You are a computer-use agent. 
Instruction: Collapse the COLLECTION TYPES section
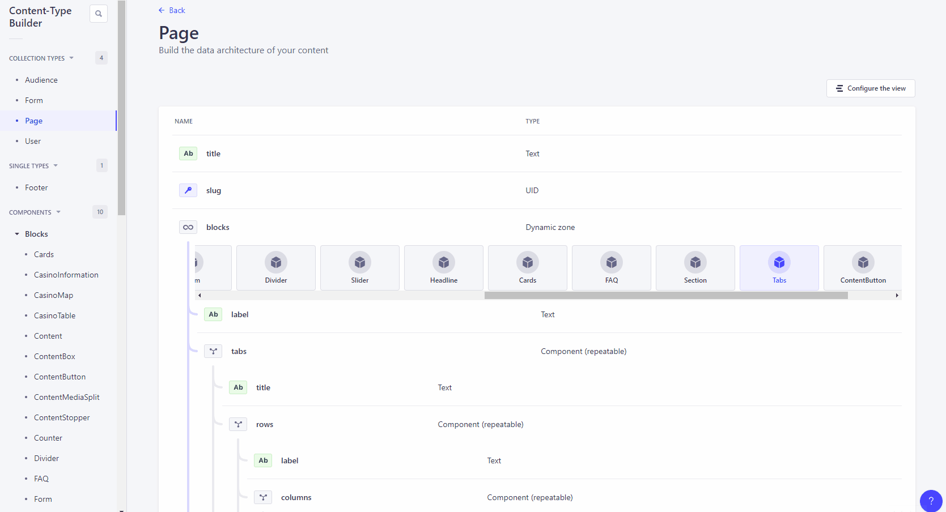[71, 57]
